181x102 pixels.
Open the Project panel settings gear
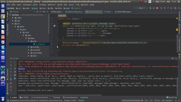(44, 12)
